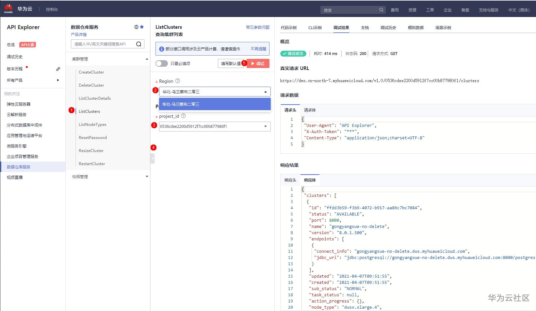Open 调试历史 in the left sidebar

tap(15, 57)
